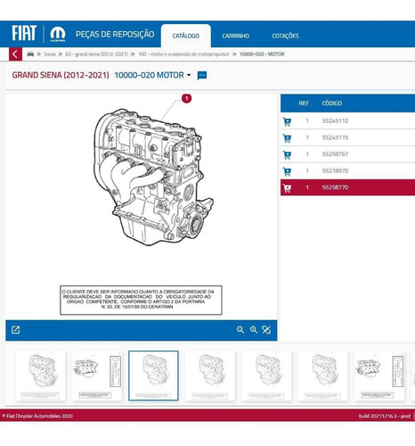The height and width of the screenshot is (446, 415).
Task: Add highlighted code 55258770 to cart
Action: (287, 188)
